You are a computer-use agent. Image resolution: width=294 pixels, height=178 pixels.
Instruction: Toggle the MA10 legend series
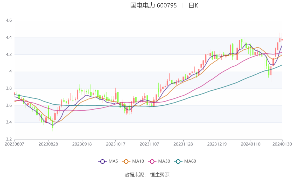133,161
